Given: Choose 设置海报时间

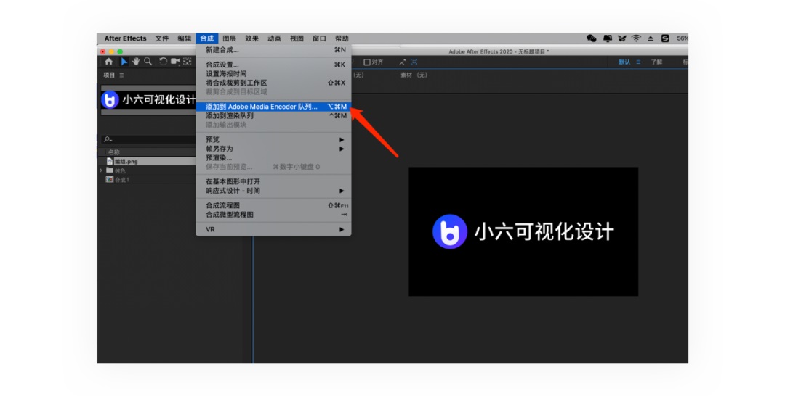Looking at the screenshot, I should [x=273, y=73].
